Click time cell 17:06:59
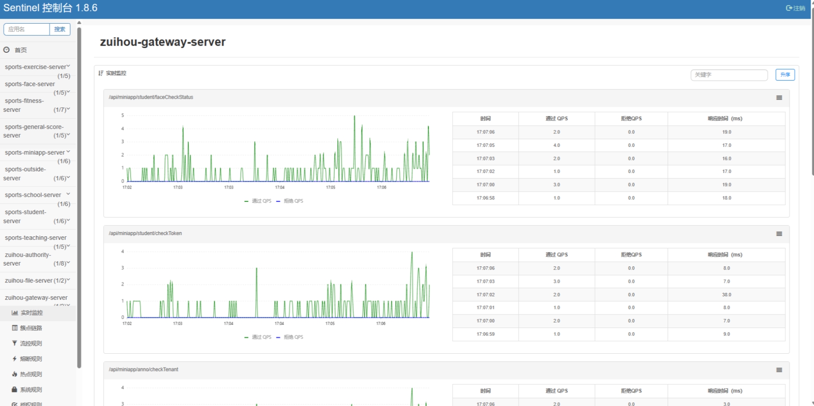This screenshot has width=814, height=406. coord(486,334)
